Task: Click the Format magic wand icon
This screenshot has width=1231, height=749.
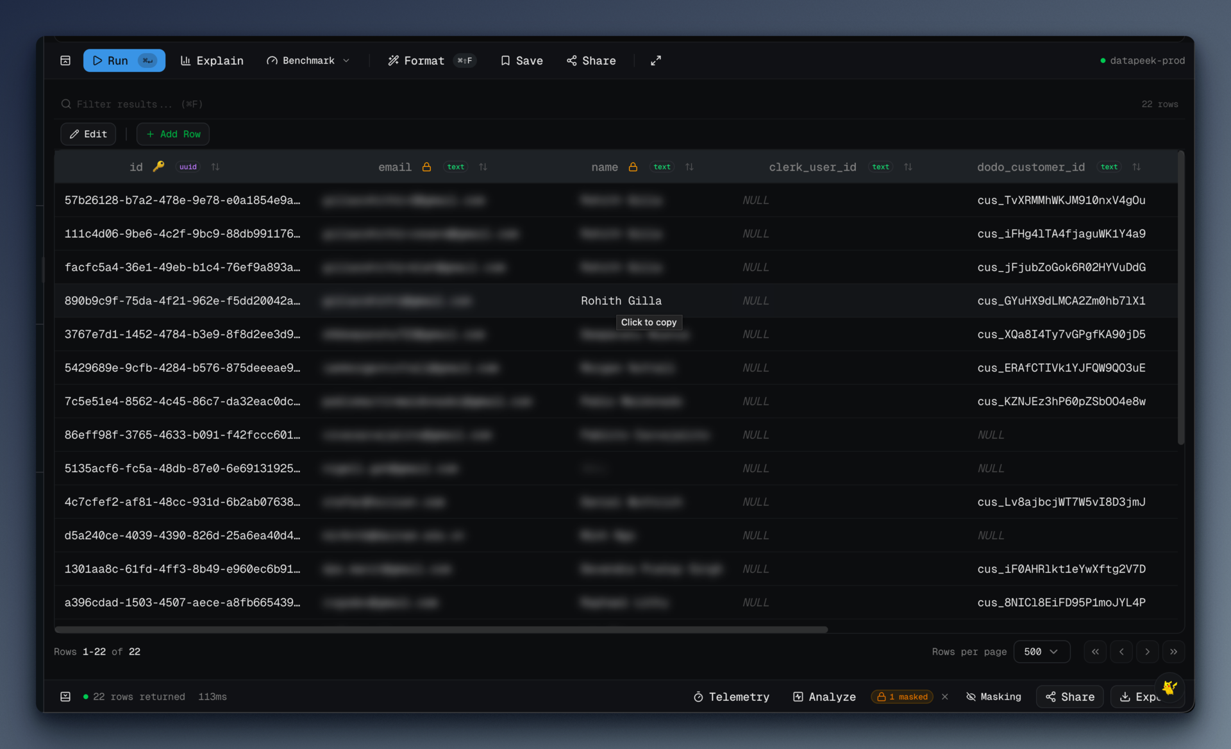Action: (393, 60)
